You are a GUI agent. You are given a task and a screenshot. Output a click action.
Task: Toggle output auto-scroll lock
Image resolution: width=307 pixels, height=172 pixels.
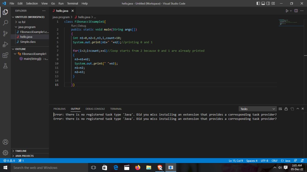pos(286,109)
